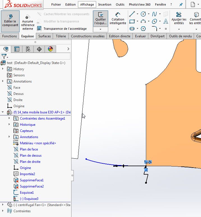Click Aucune référence externe icon
The image size is (201, 217).
27,17
